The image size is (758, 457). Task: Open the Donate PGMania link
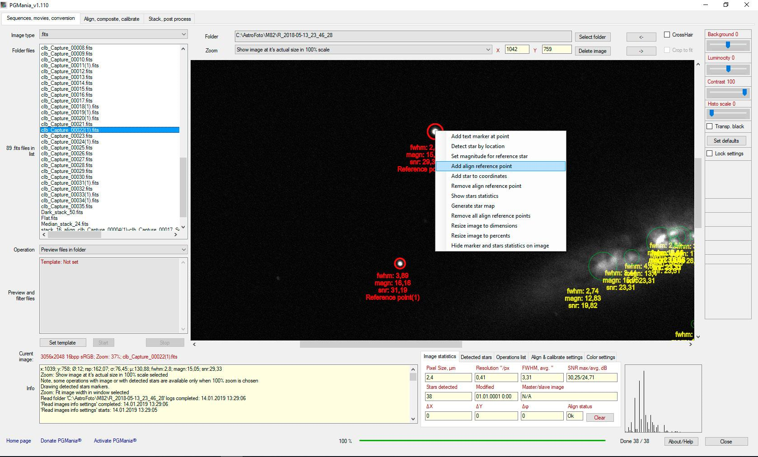click(x=61, y=441)
